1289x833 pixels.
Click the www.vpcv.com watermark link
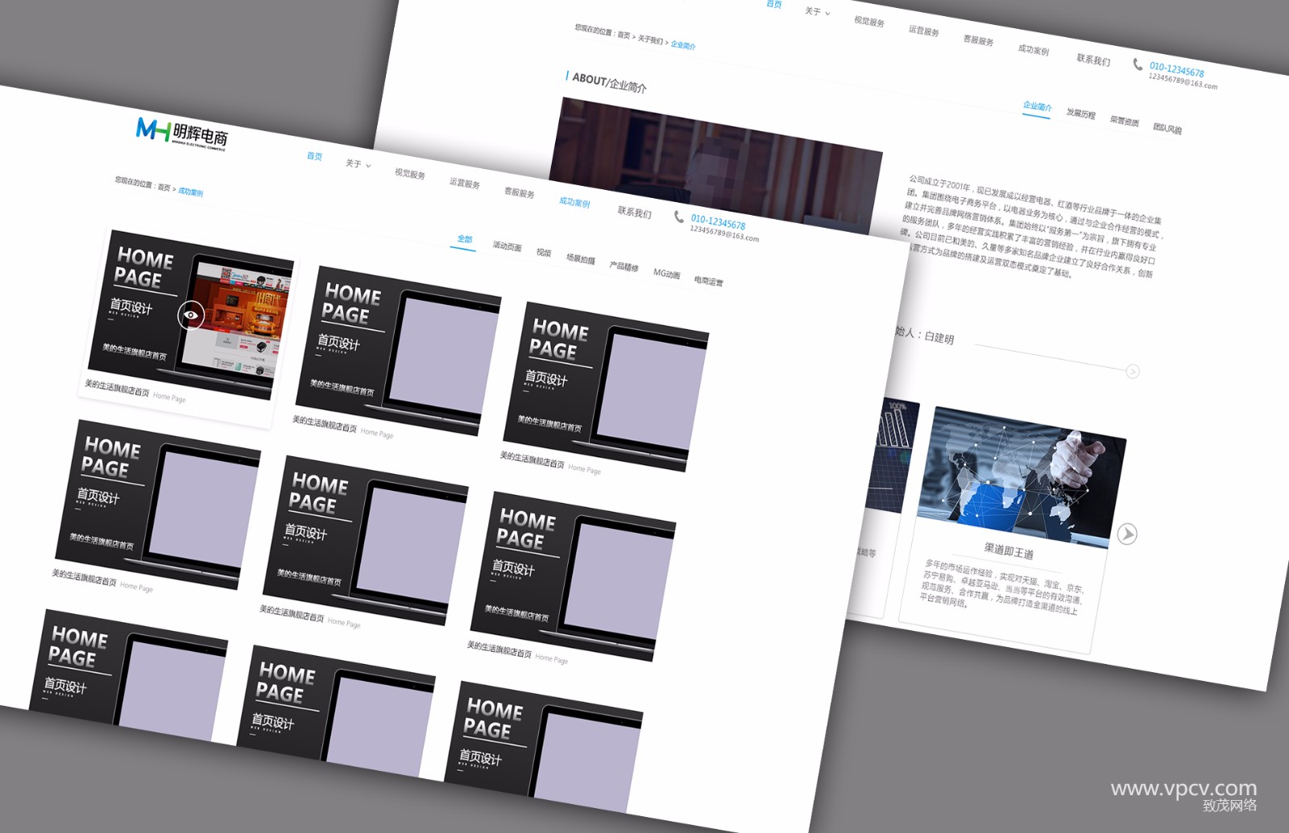click(x=1183, y=789)
